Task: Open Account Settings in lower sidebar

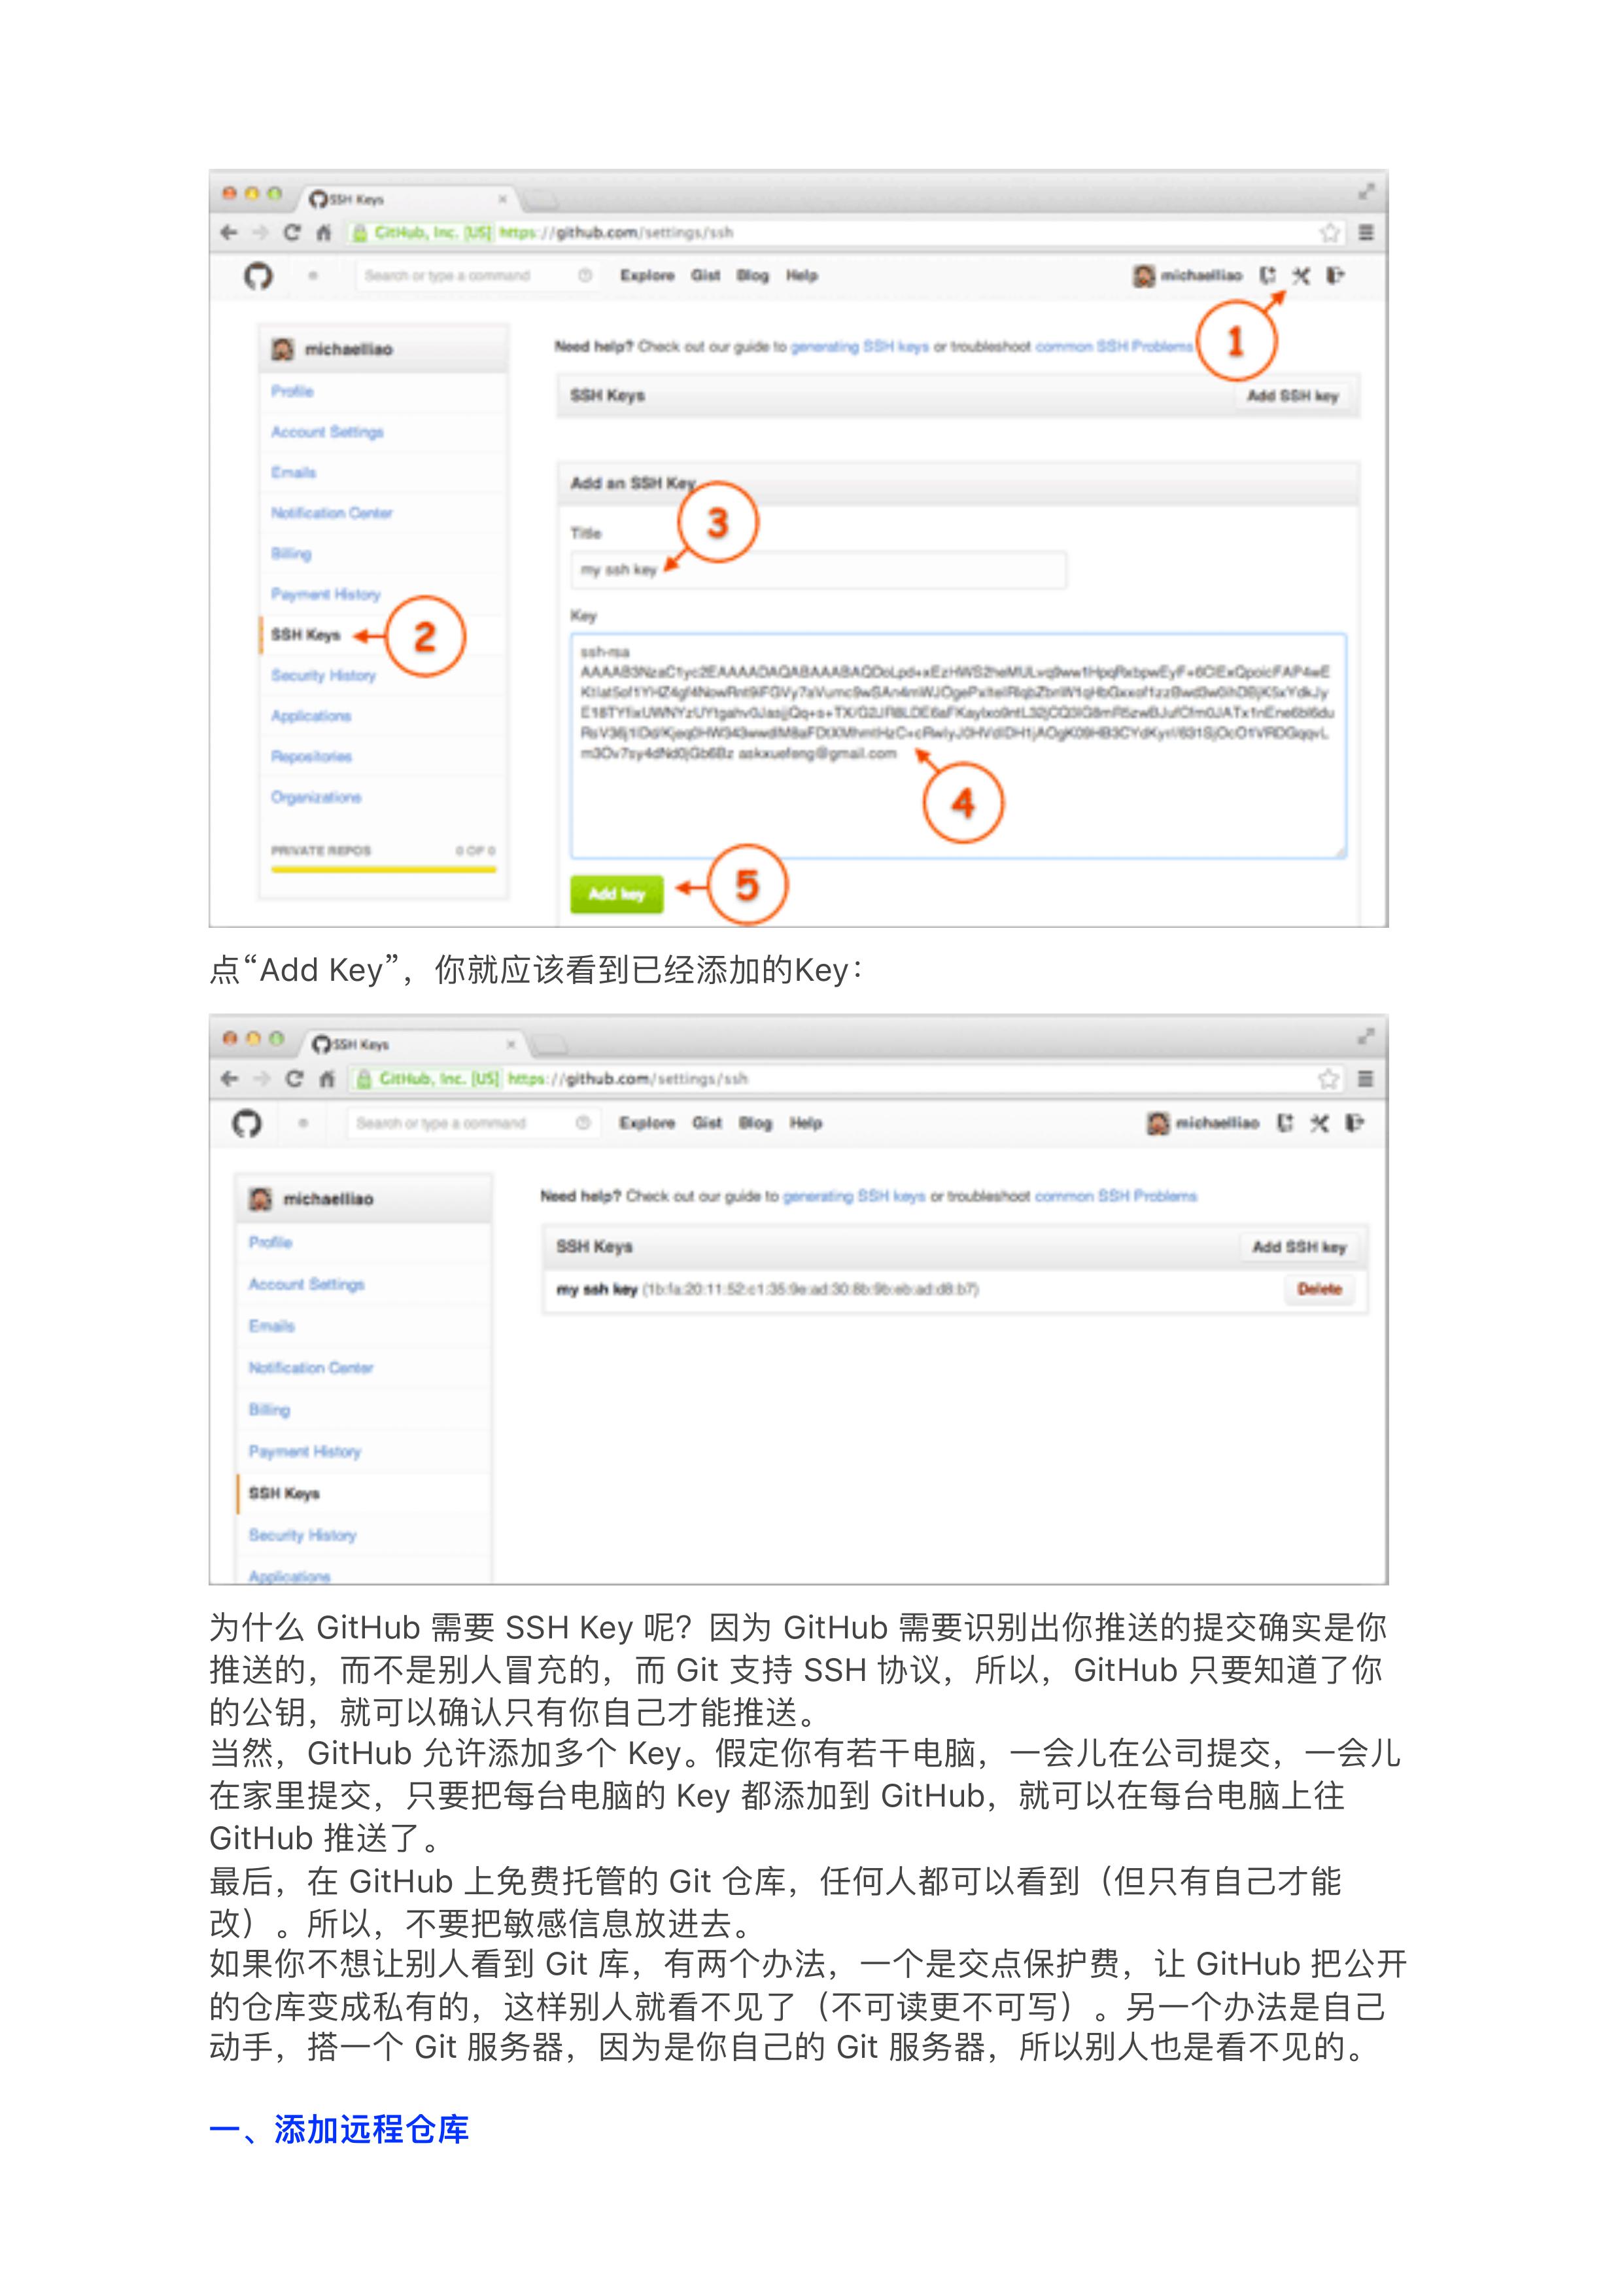Action: pyautogui.click(x=306, y=1284)
